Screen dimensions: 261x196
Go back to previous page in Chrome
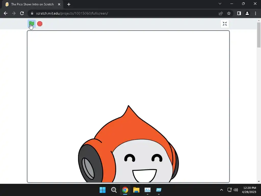pos(6,13)
